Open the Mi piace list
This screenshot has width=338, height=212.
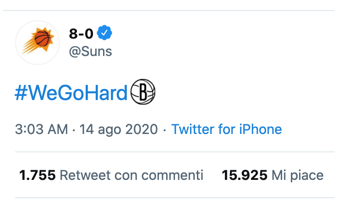pyautogui.click(x=298, y=175)
